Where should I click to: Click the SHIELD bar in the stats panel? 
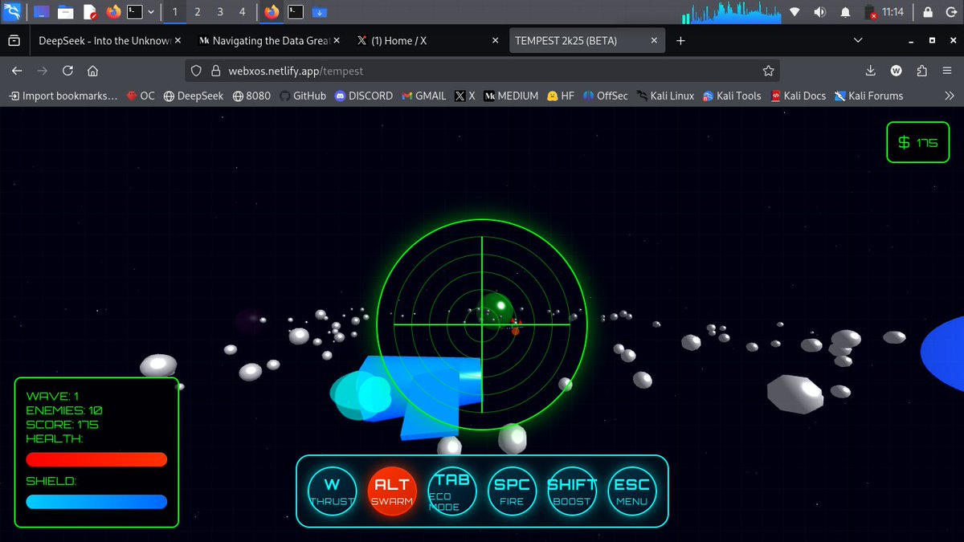96,501
